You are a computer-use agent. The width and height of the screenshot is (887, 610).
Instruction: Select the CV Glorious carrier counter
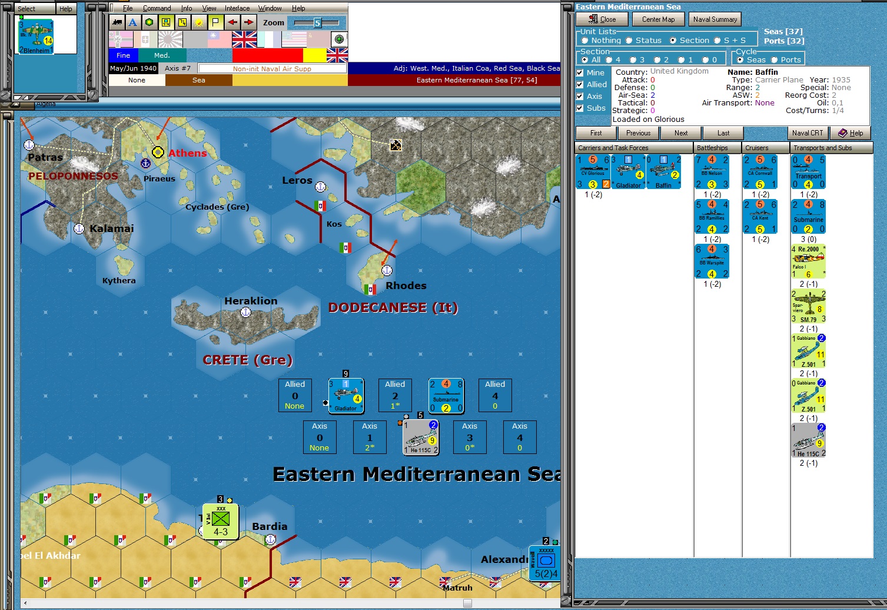tap(593, 172)
